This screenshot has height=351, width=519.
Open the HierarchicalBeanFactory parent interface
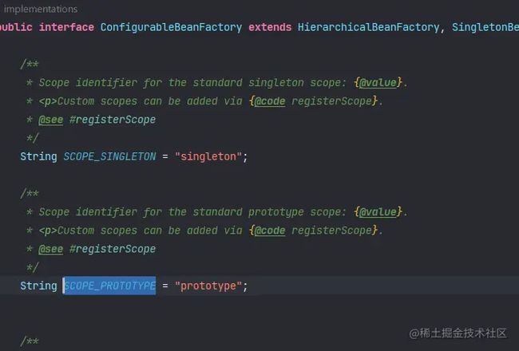[x=368, y=27]
